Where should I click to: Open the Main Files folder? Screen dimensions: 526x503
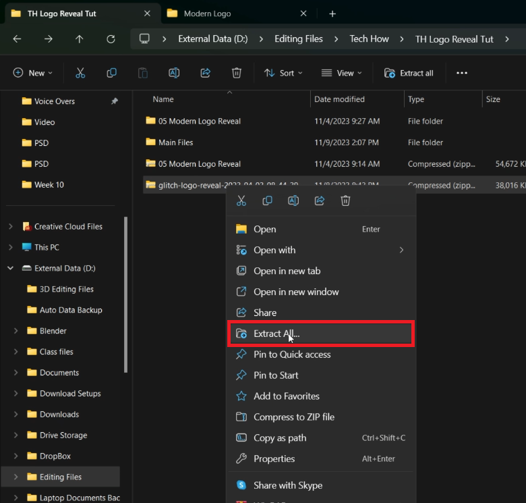(x=175, y=142)
